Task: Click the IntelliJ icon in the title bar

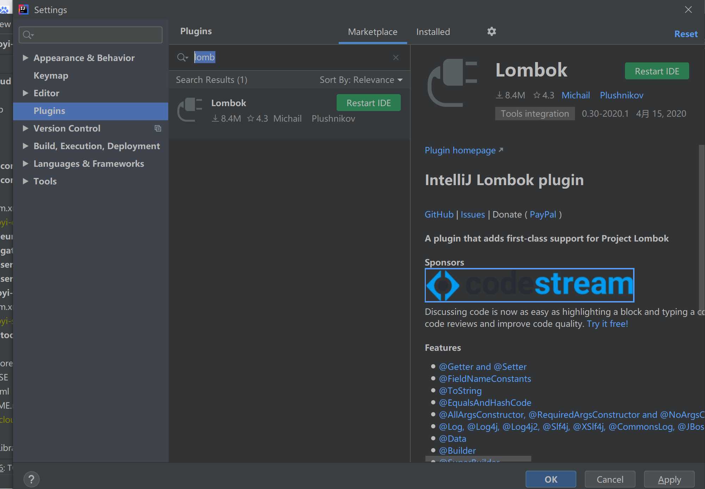Action: pyautogui.click(x=24, y=10)
